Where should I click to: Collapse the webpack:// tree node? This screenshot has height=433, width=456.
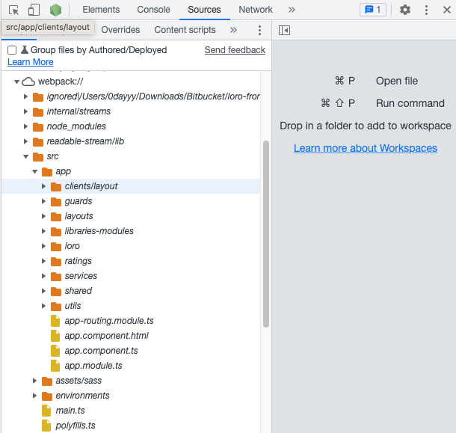coord(17,82)
